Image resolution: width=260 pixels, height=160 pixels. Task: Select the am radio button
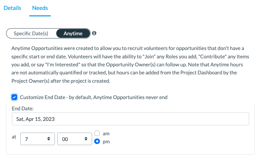pos(97,133)
